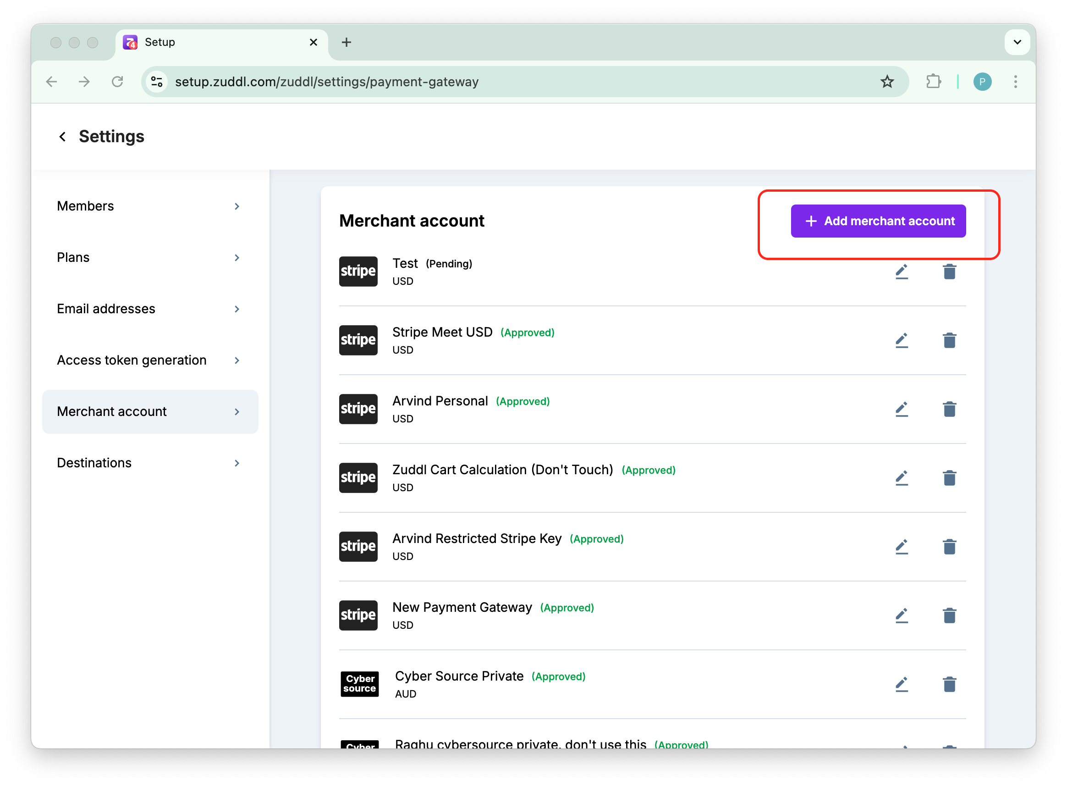The image size is (1067, 787).
Task: Edit the Test pending merchant account
Action: click(x=901, y=272)
